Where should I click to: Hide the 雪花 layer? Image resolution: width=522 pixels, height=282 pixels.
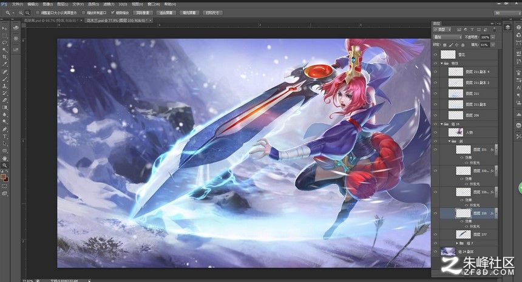pyautogui.click(x=435, y=54)
